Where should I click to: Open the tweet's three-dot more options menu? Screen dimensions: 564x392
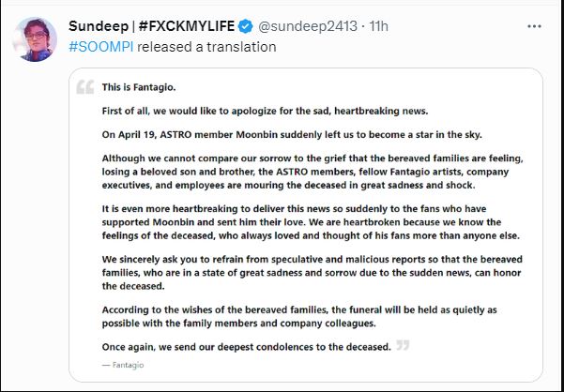(534, 26)
